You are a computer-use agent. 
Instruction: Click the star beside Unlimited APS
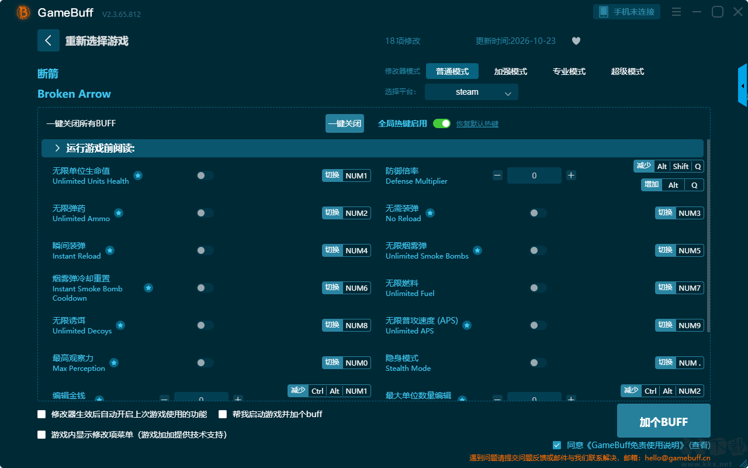pos(467,325)
